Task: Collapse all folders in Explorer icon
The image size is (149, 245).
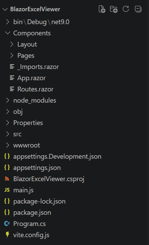Action: (138, 9)
